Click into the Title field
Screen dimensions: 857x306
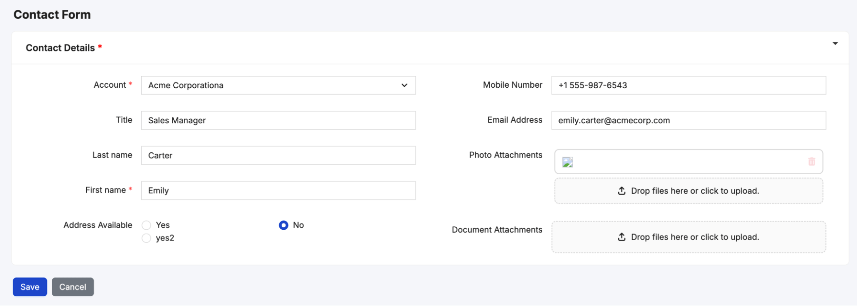(x=278, y=121)
